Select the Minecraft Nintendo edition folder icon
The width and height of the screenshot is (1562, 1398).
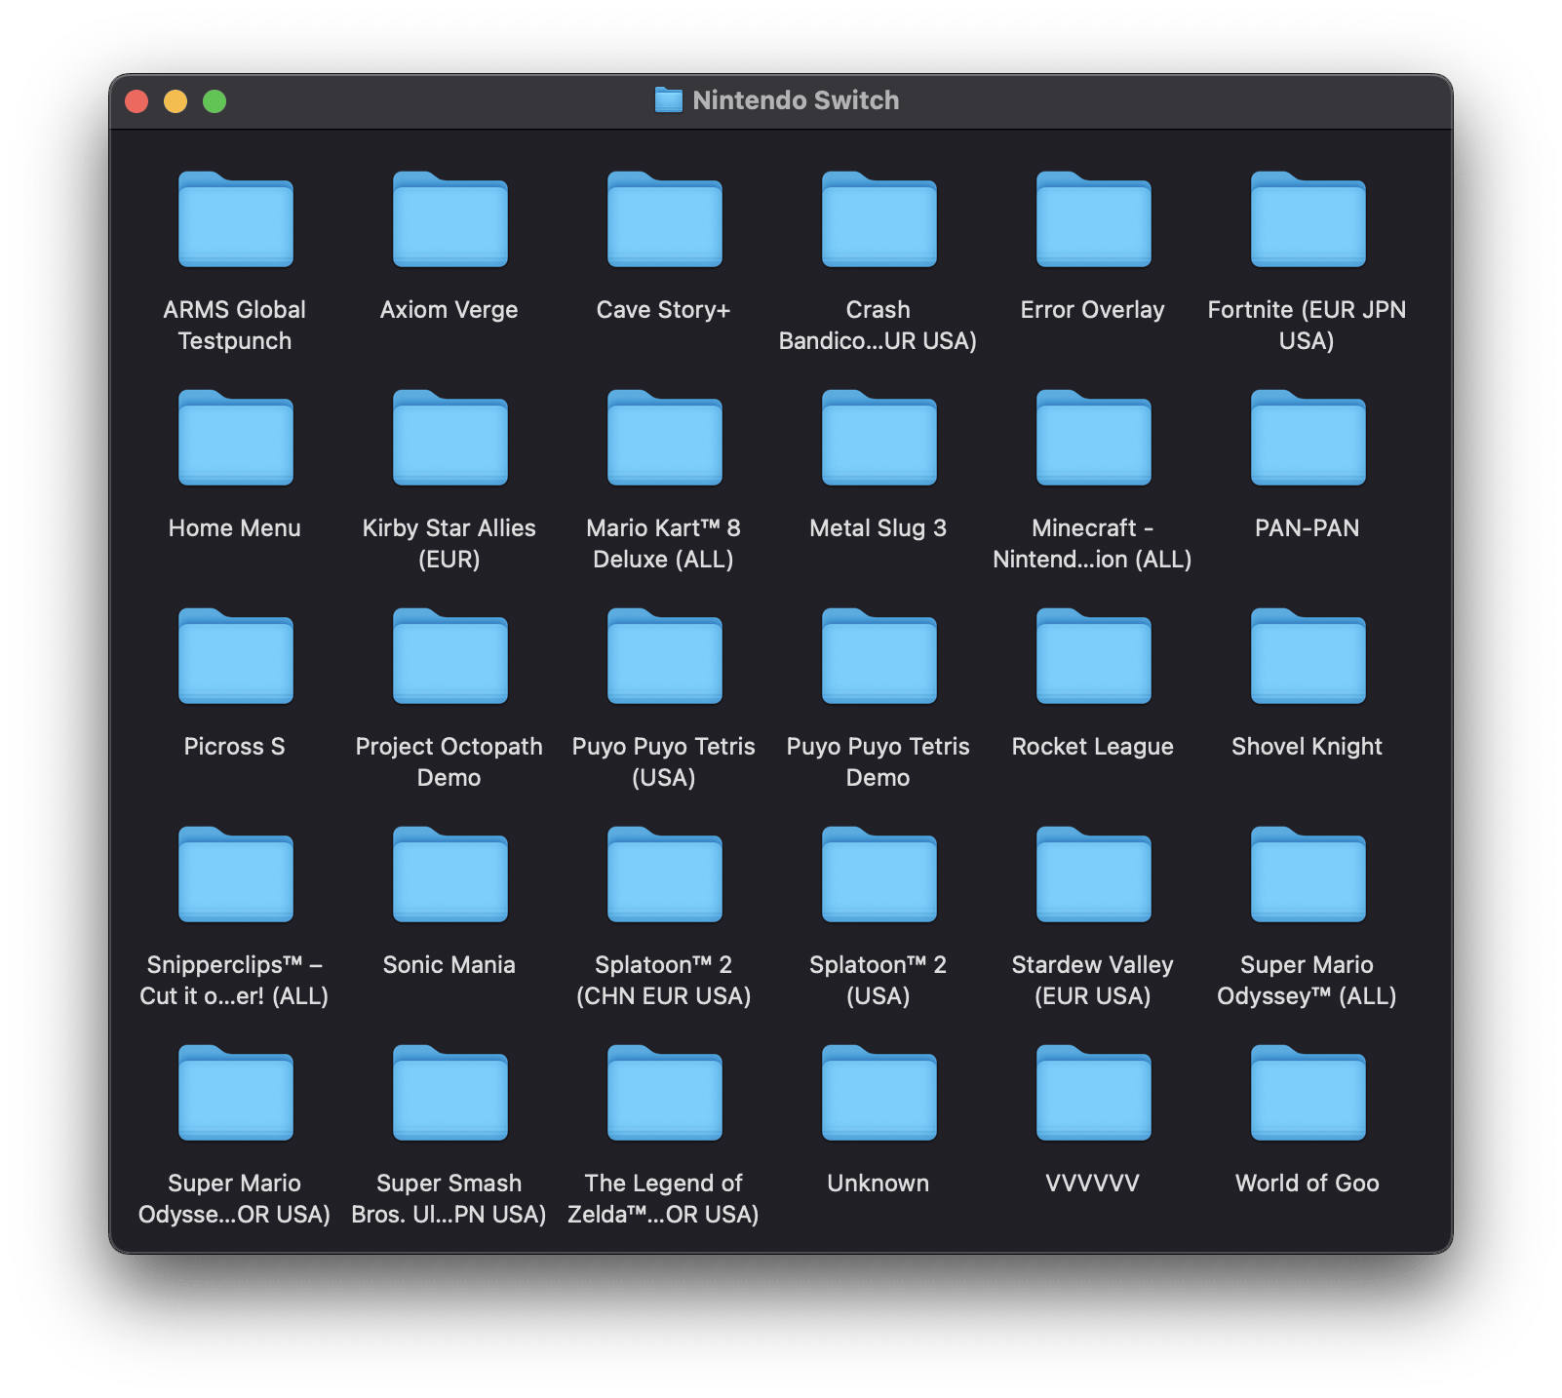pos(1093,438)
